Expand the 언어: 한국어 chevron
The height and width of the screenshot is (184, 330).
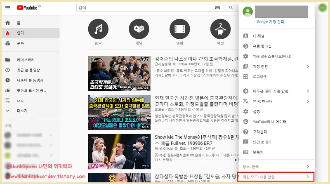pyautogui.click(x=308, y=101)
